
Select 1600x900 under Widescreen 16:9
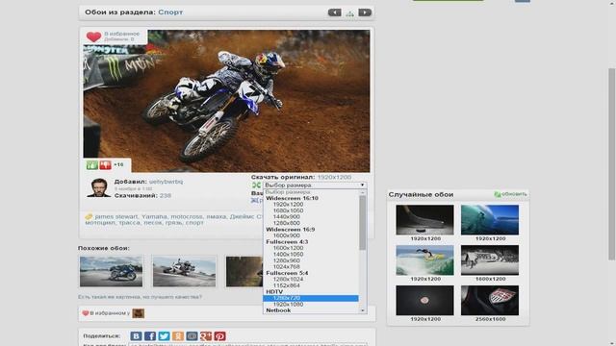tap(287, 235)
